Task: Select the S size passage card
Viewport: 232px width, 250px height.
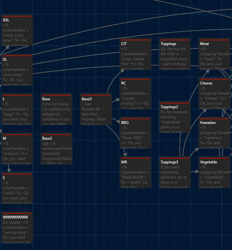Action: click(x=17, y=188)
